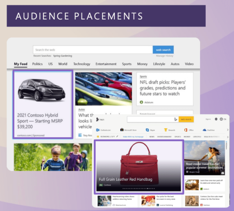Select the highlighted carousel dot on handbag banner
Viewport: 234px width, 211px height.
tap(148, 188)
